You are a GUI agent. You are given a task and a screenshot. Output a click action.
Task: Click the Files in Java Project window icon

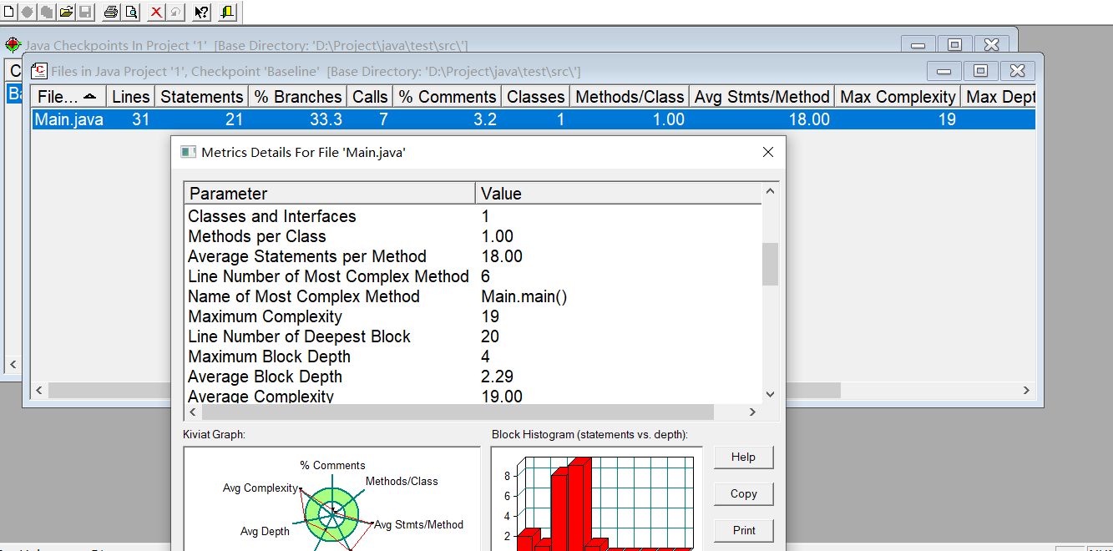(39, 71)
